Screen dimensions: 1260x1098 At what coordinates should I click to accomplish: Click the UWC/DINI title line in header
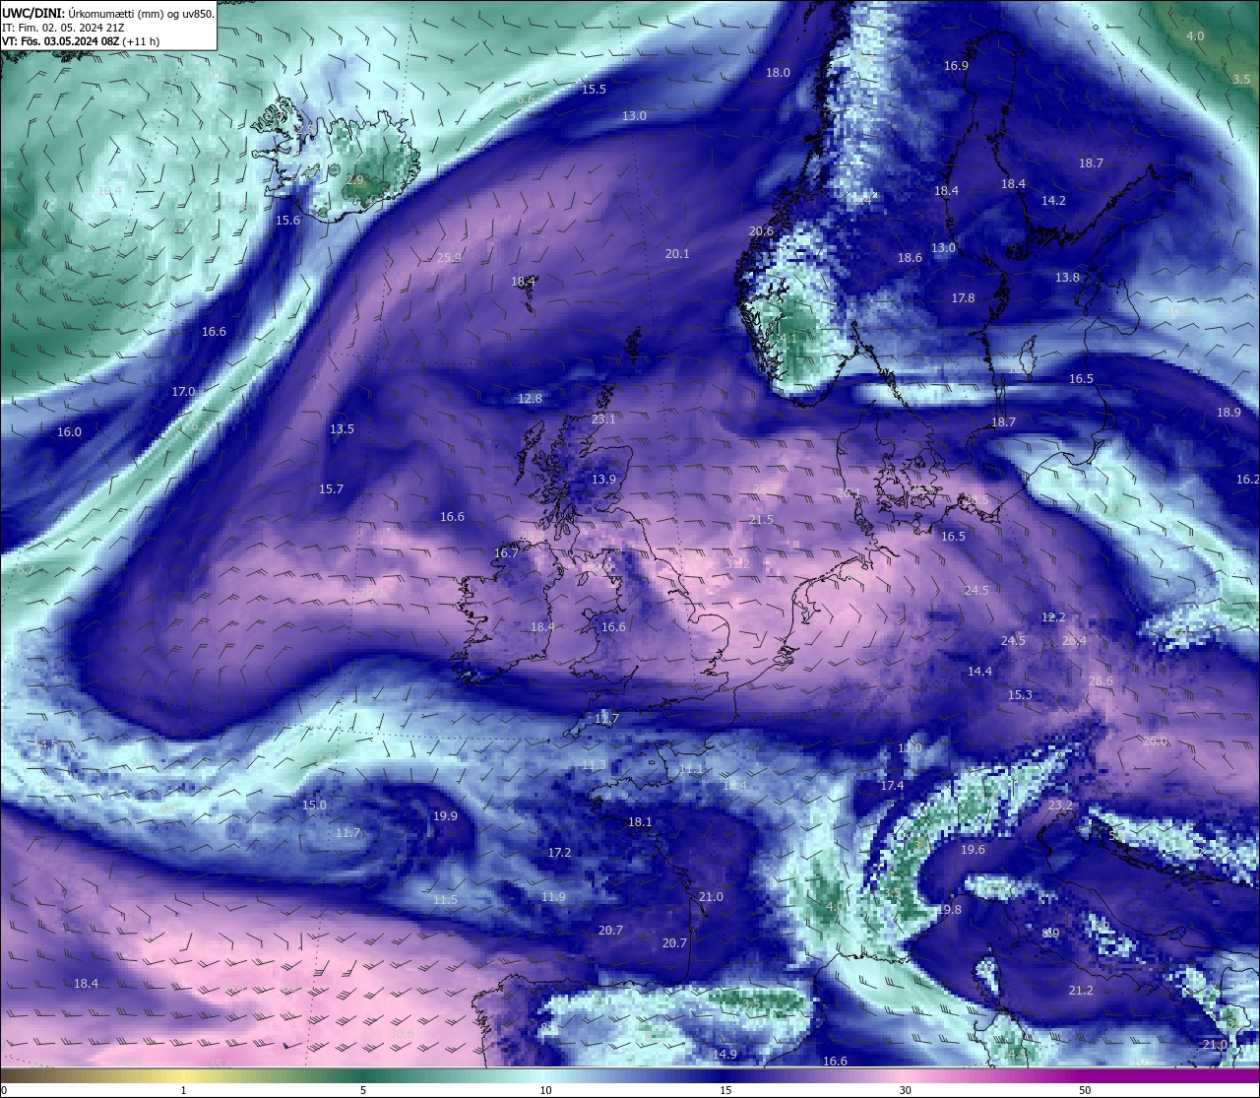tap(108, 14)
